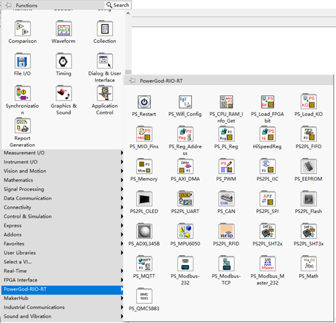This screenshot has width=336, height=323.
Task: Open the PS_PWM subpalette
Action: coord(226,166)
